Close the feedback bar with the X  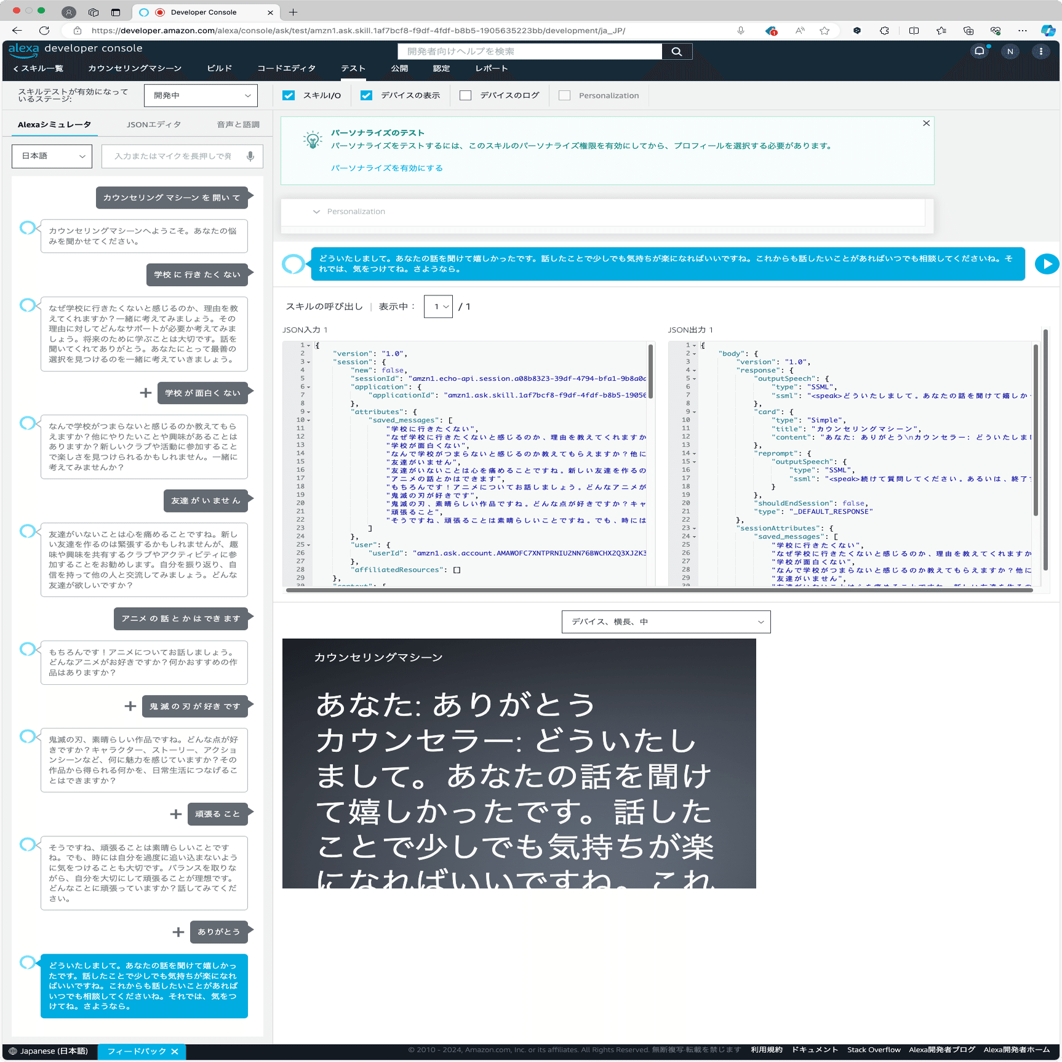(175, 1052)
